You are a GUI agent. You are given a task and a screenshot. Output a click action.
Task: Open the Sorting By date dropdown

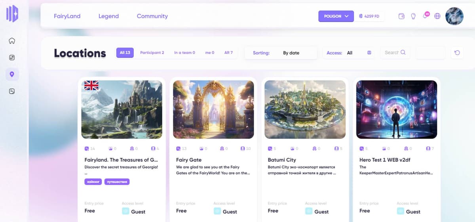point(281,53)
